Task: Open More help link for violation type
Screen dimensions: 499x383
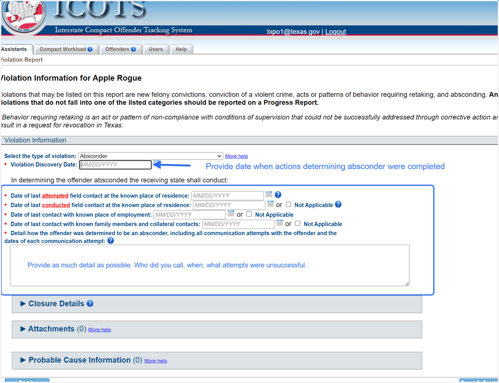Action: pos(237,157)
